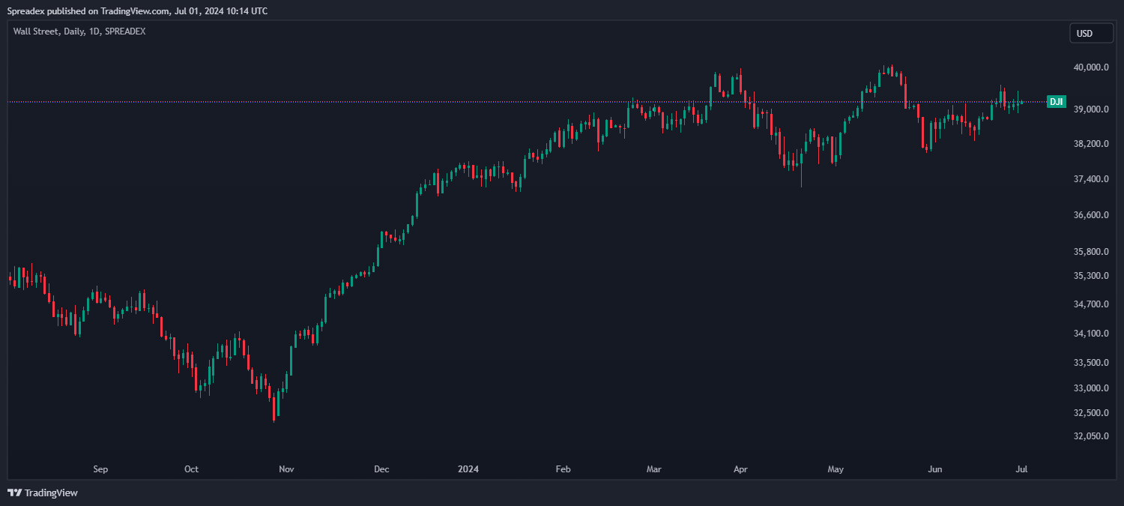Click the Sep label on time axis
This screenshot has height=506, width=1124.
click(100, 470)
